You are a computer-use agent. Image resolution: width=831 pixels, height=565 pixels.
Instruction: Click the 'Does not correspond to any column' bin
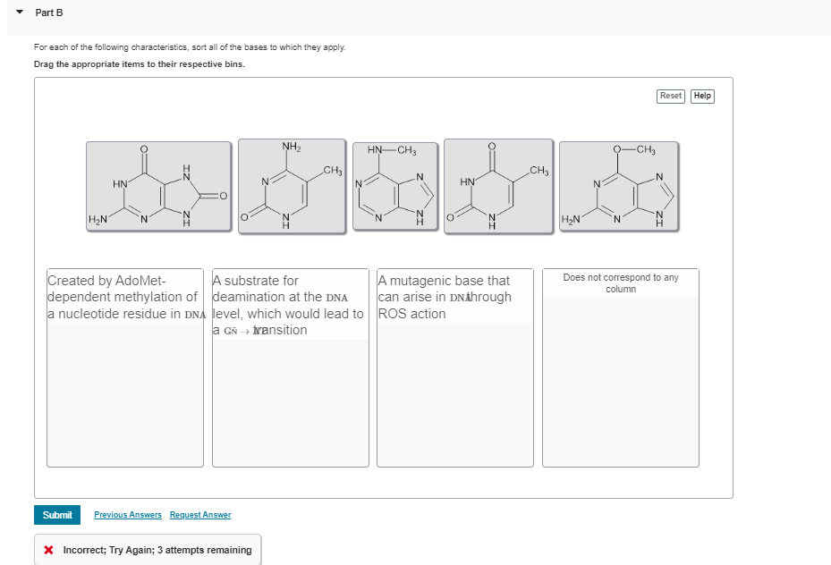pos(620,367)
